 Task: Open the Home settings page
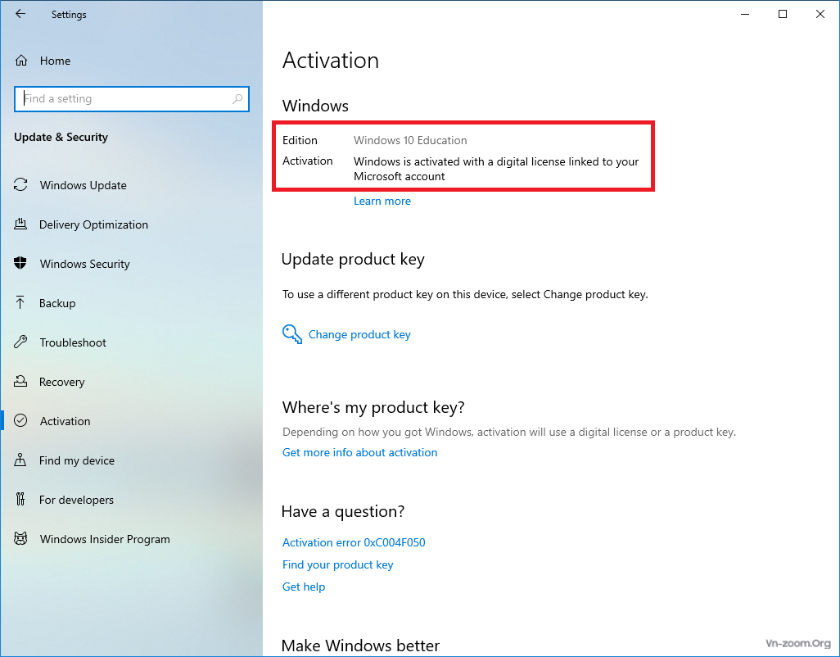coord(131,61)
